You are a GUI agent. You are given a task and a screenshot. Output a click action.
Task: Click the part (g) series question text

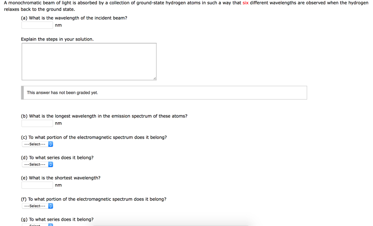[x=57, y=219]
